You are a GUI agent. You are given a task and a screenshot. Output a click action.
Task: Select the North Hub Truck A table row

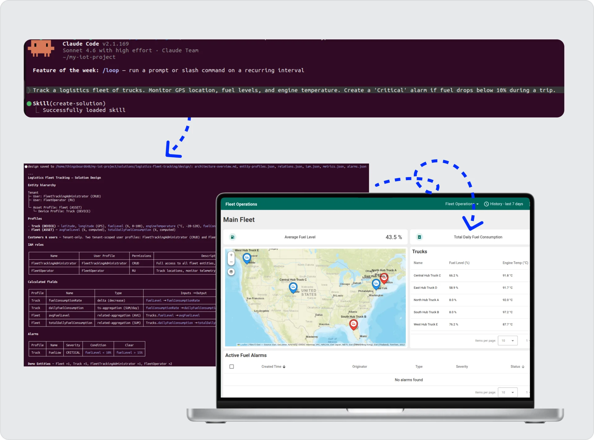[x=470, y=300]
